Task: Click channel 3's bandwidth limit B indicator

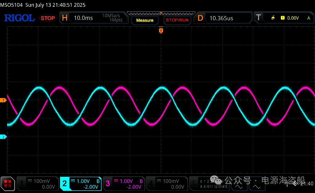Action: coord(141,181)
